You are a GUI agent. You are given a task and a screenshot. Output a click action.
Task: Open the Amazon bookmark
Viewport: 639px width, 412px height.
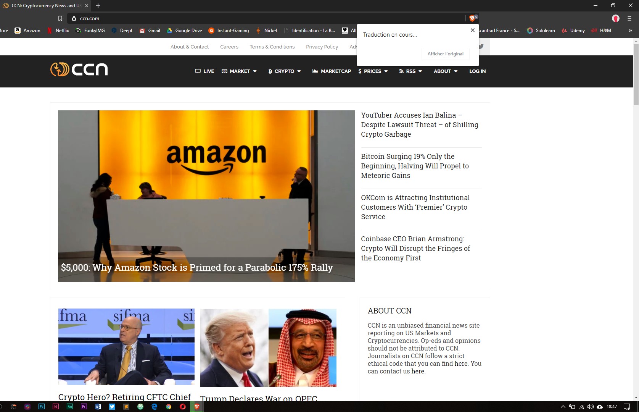pyautogui.click(x=27, y=31)
